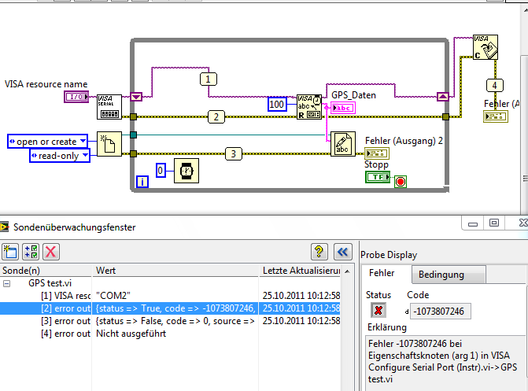The width and height of the screenshot is (528, 391).
Task: Collapse the GPS test.vi tree node
Action: pos(8,282)
